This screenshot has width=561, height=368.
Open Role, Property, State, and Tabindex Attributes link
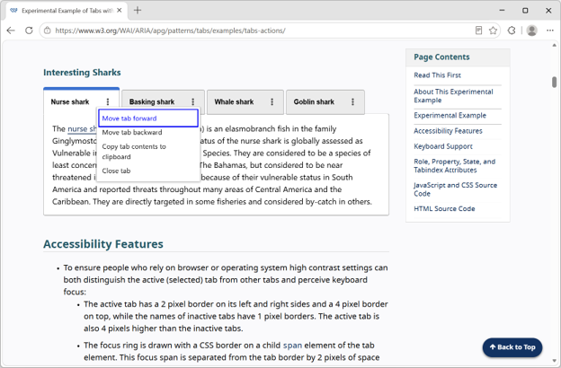(455, 166)
